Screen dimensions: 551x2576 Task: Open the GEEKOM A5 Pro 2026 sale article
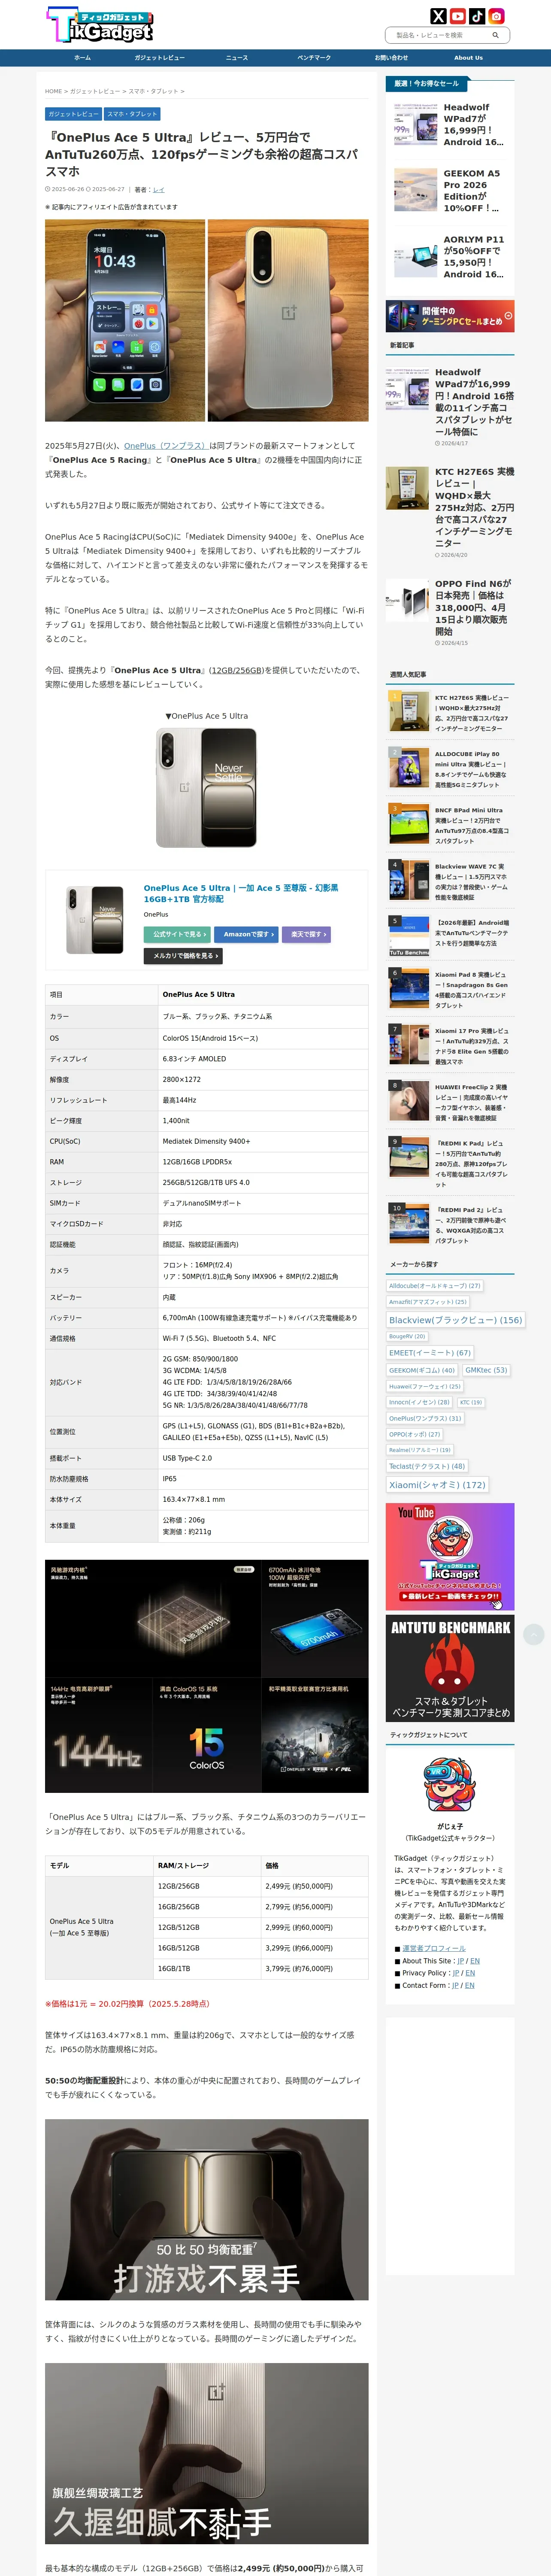pyautogui.click(x=450, y=191)
